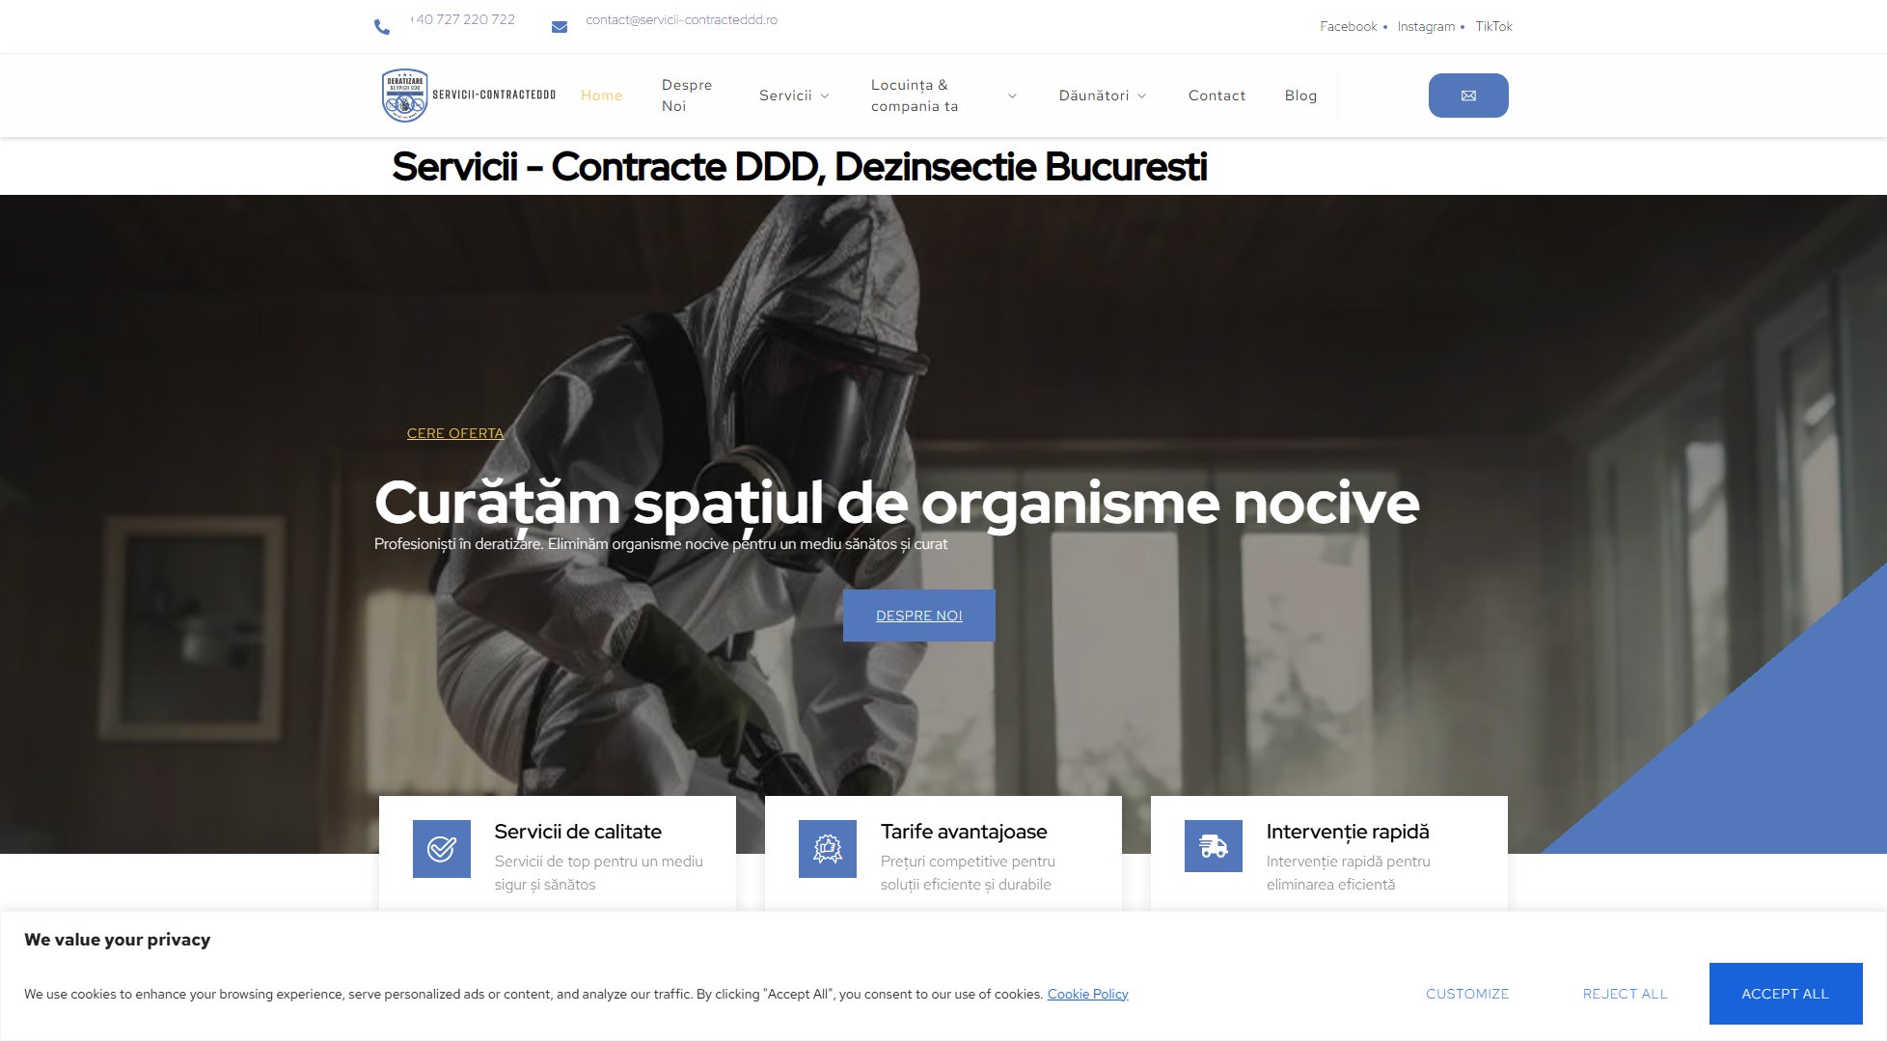Open Facebook from the top bar

[1347, 26]
